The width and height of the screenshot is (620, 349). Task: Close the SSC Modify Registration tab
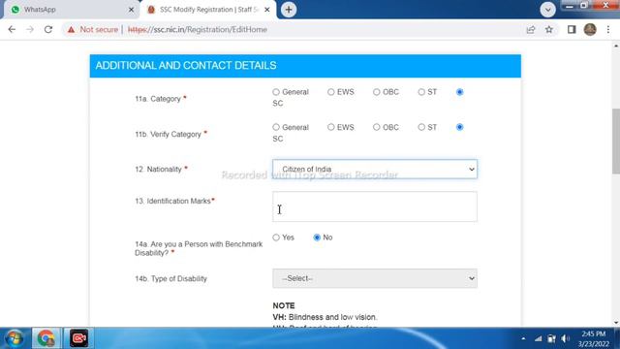tap(267, 10)
